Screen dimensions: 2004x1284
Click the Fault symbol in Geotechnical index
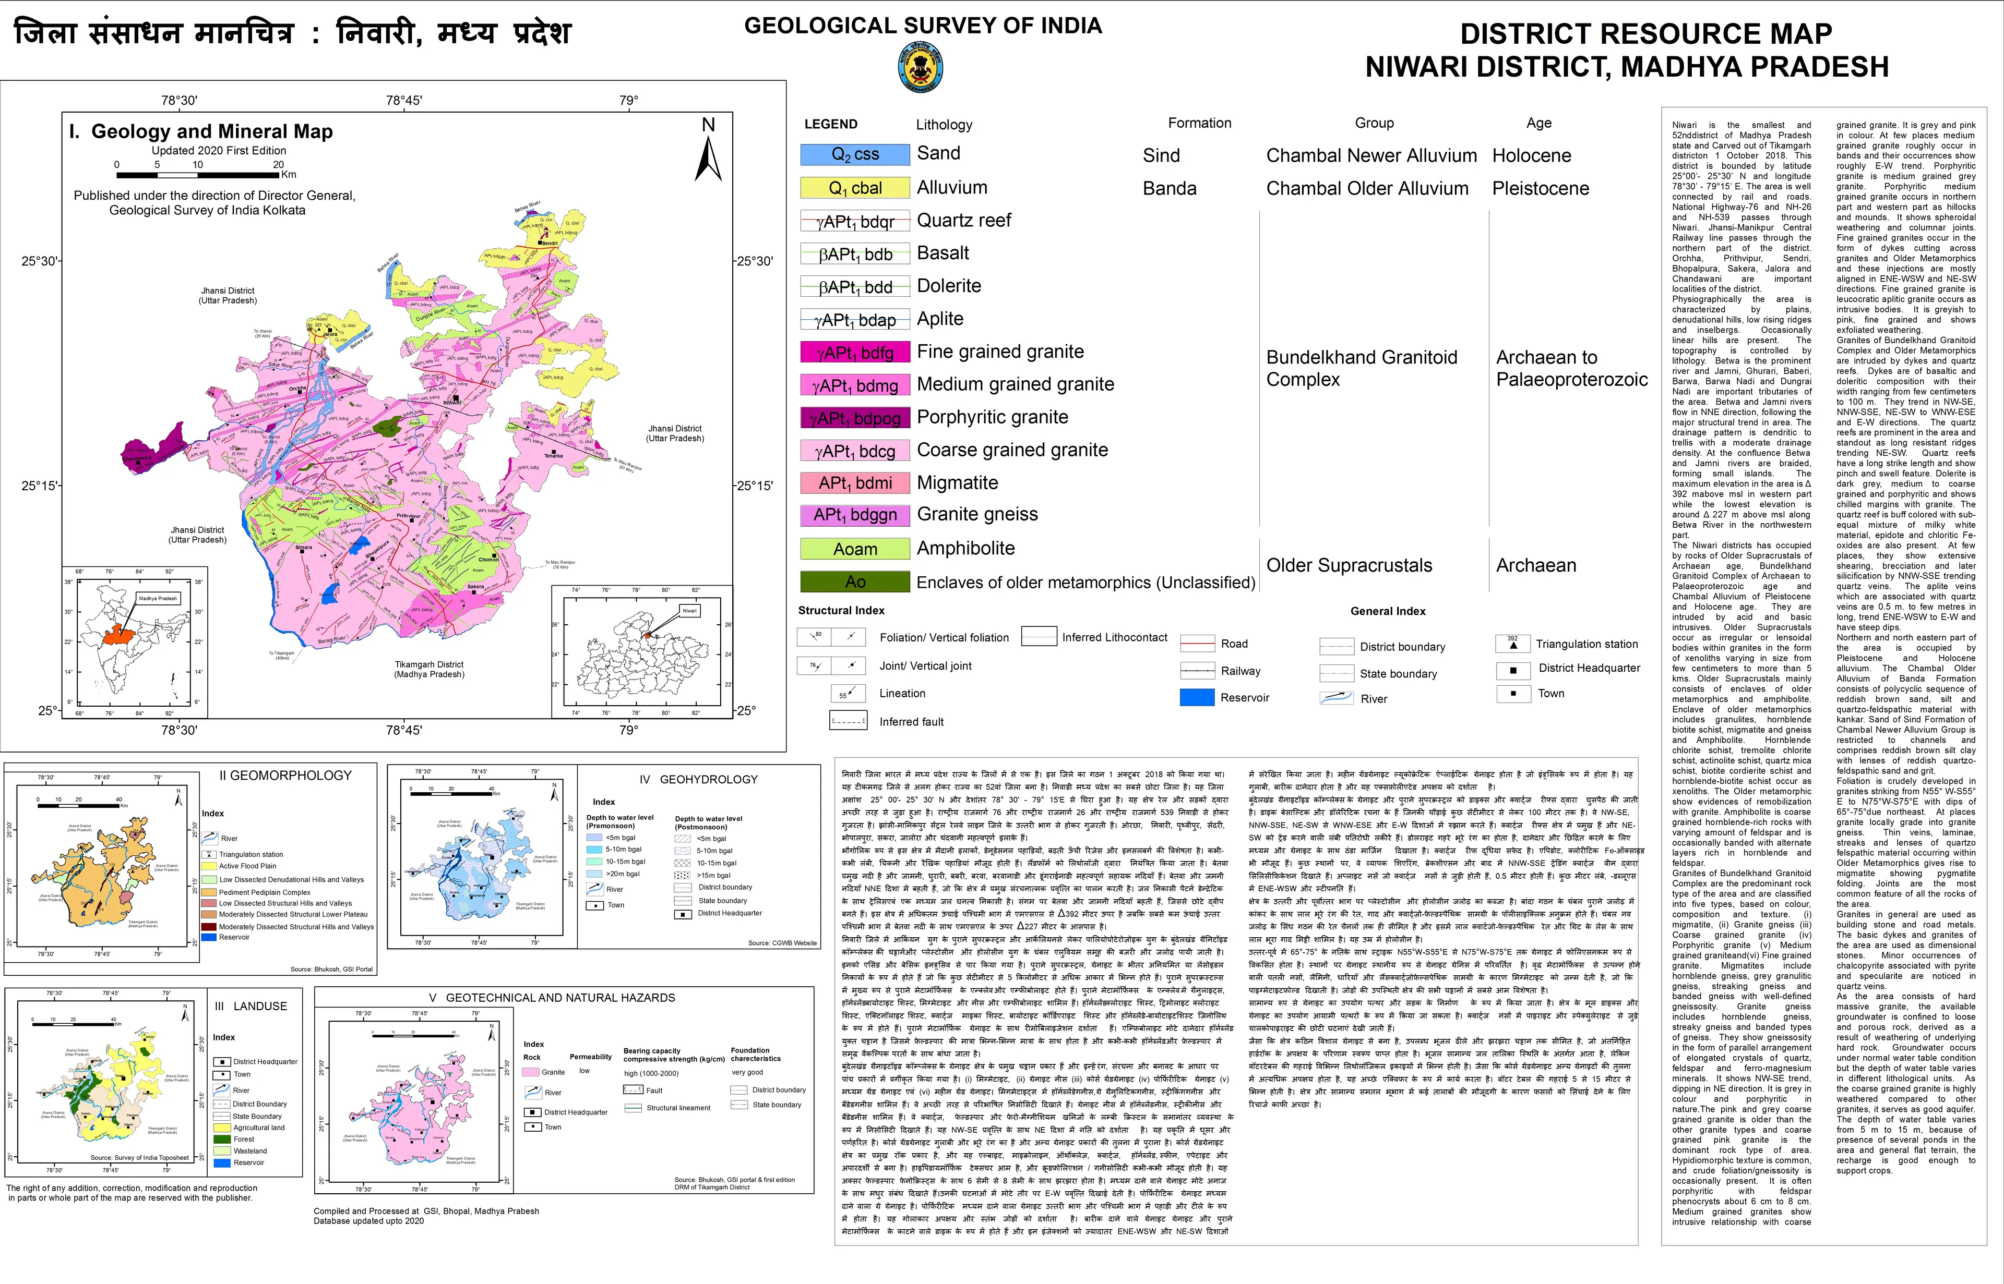pyautogui.click(x=633, y=1090)
